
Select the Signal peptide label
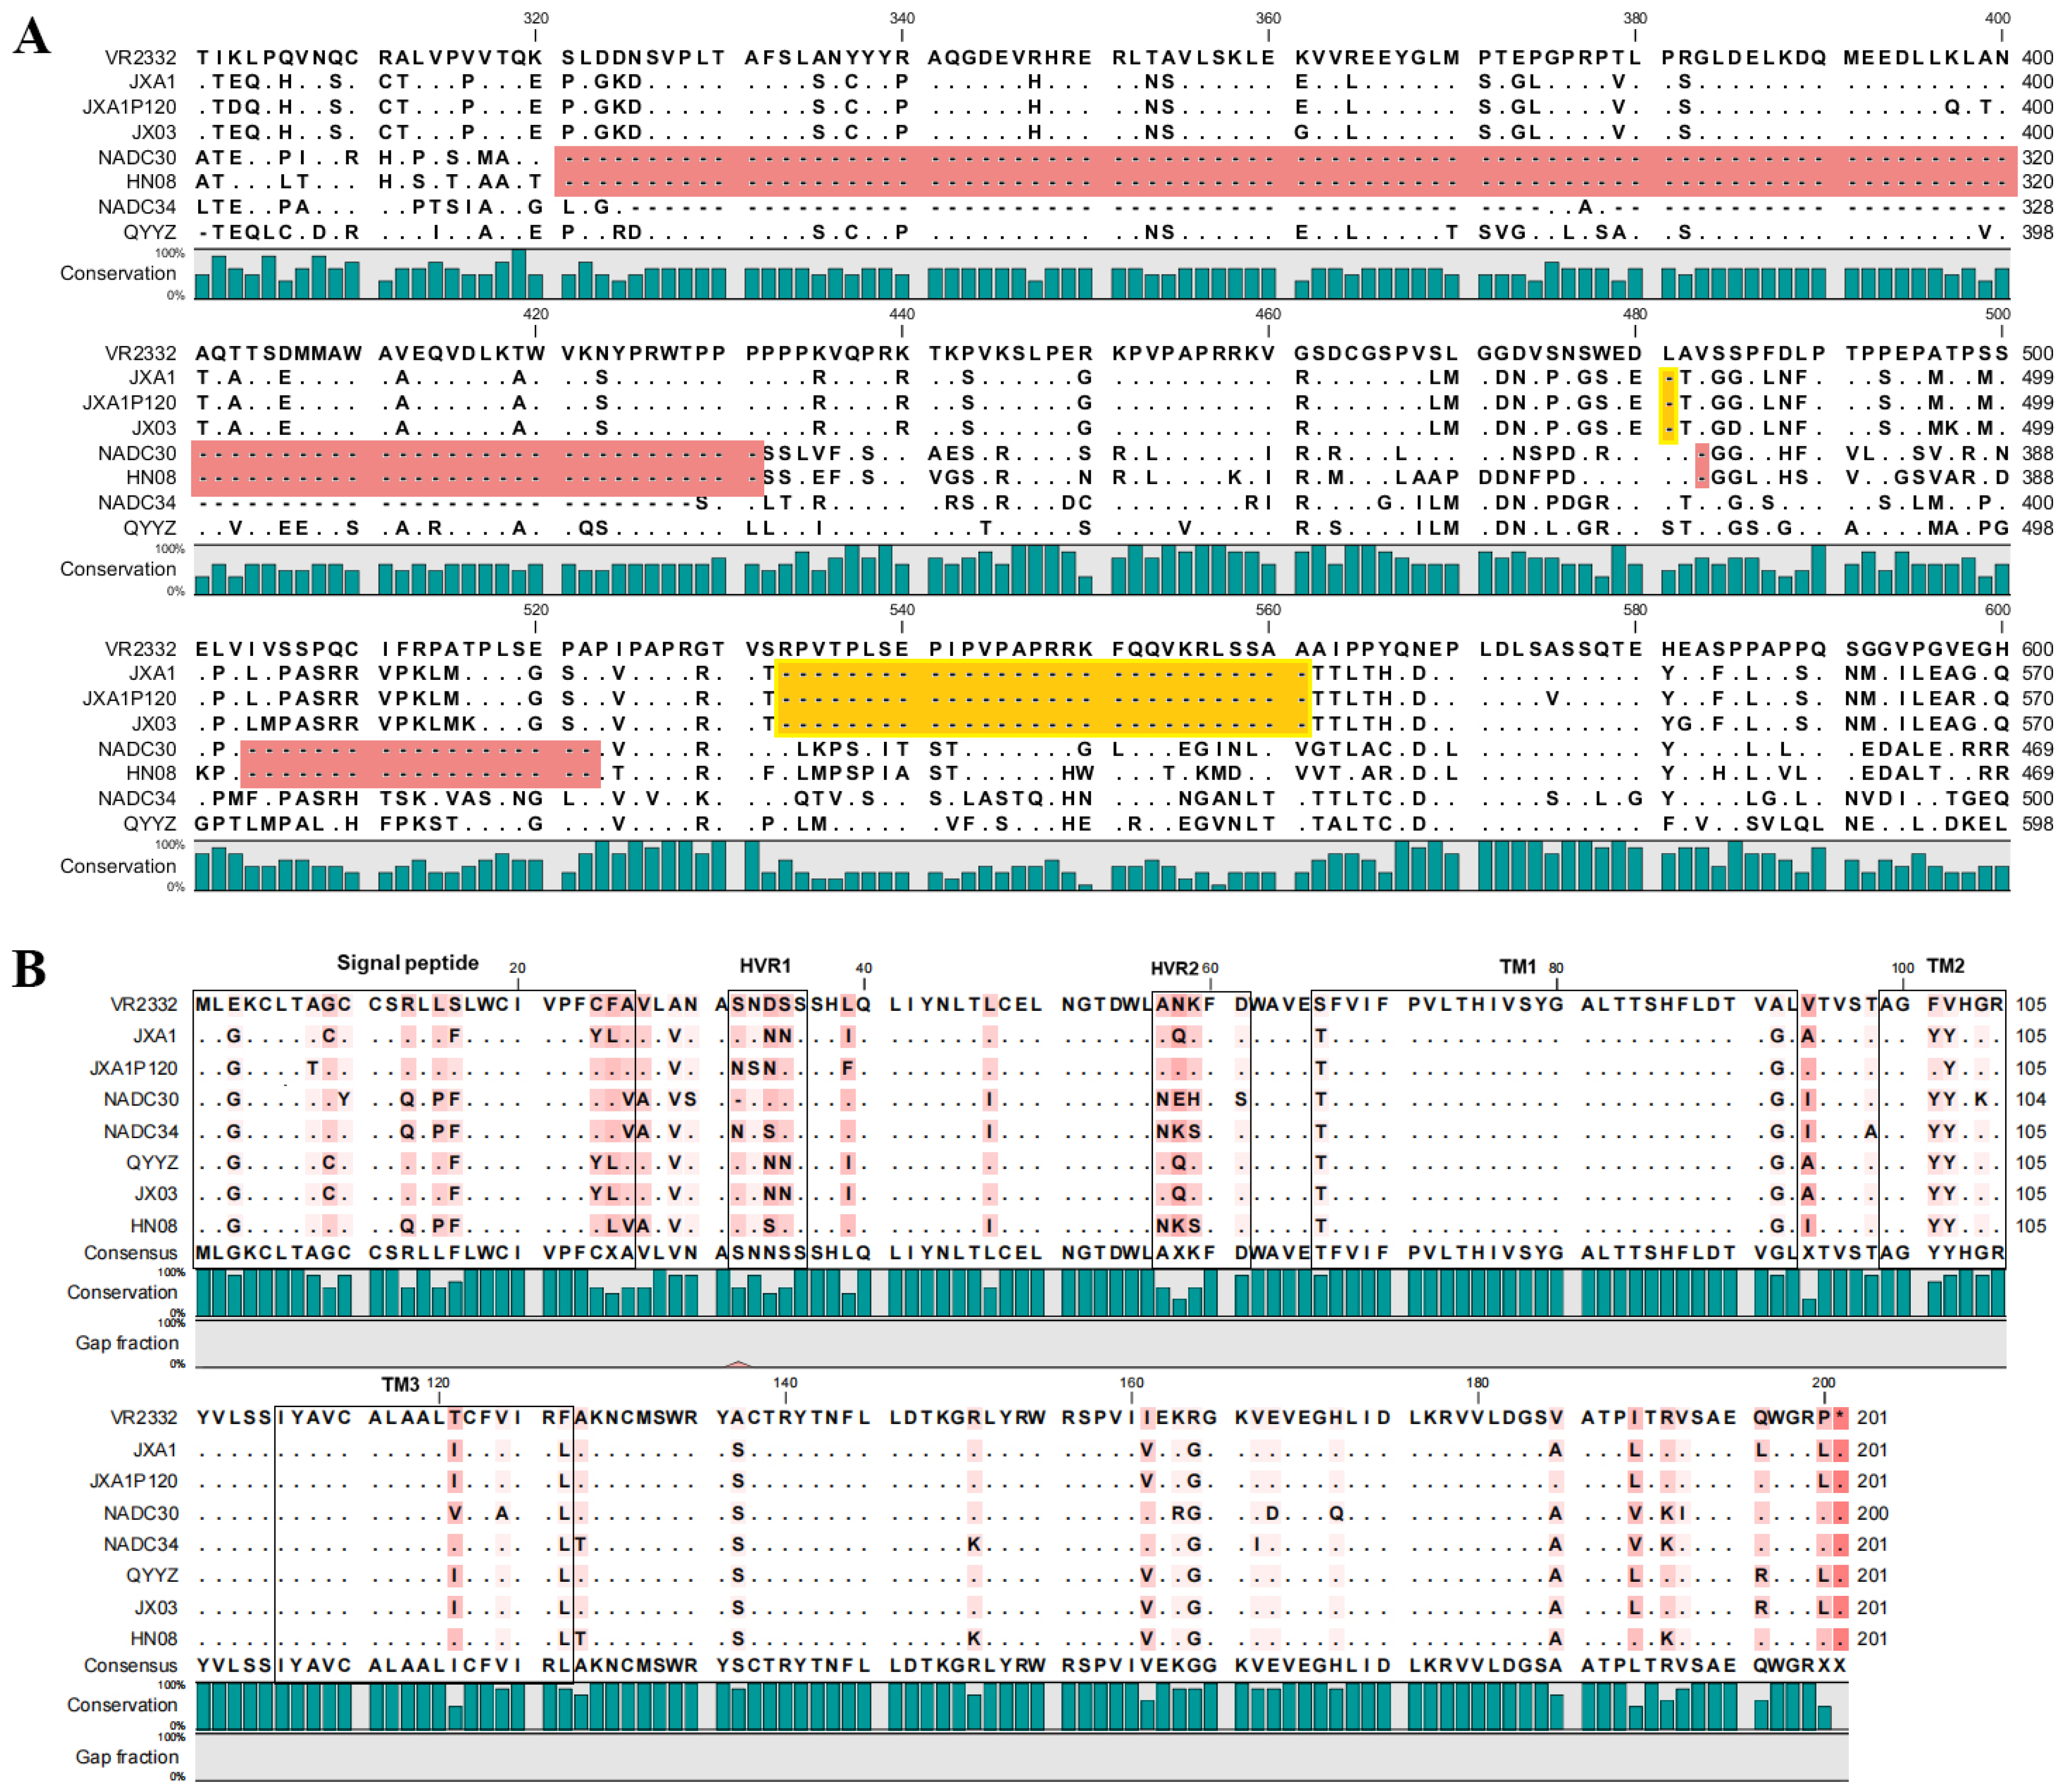click(x=407, y=963)
